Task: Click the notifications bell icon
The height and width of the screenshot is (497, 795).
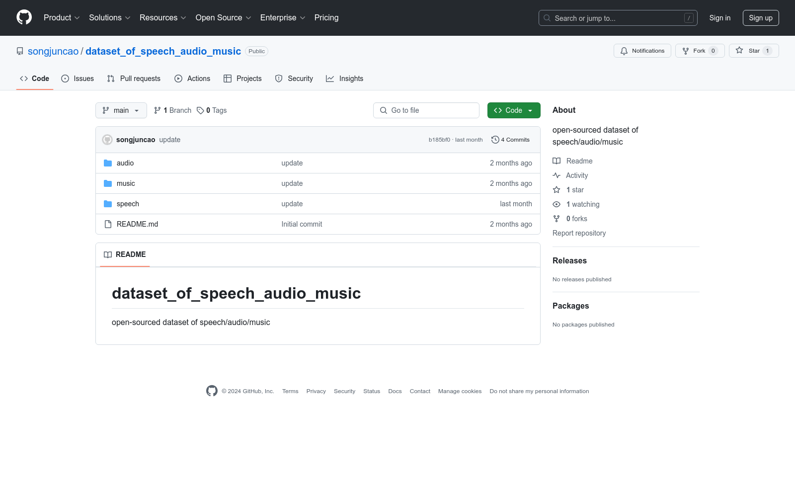Action: click(x=624, y=51)
